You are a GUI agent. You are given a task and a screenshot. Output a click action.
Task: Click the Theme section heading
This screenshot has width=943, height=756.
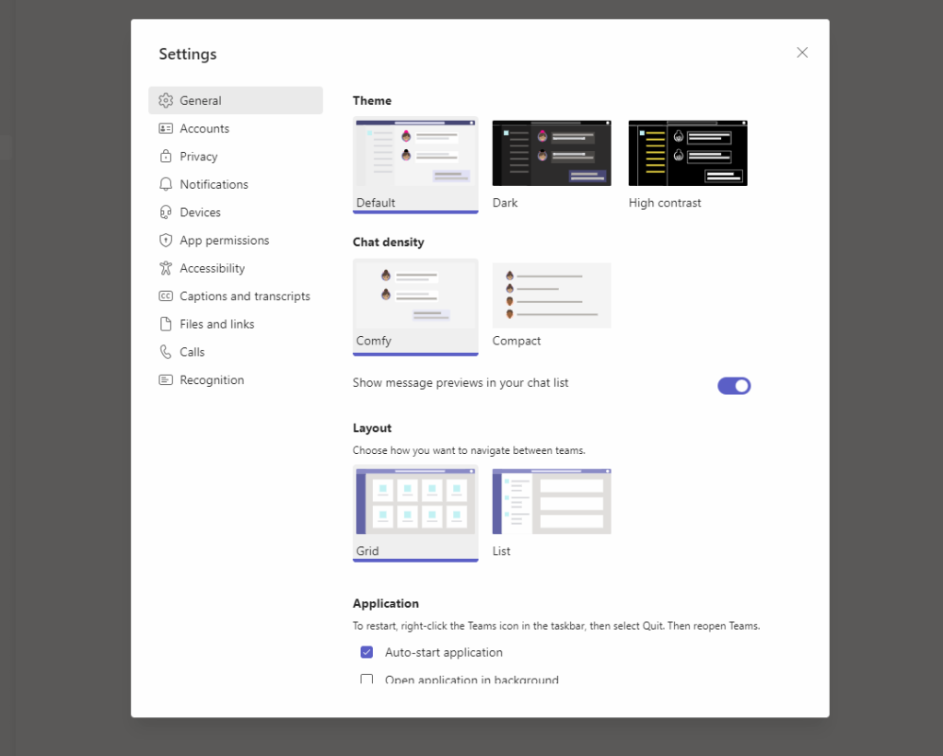372,100
